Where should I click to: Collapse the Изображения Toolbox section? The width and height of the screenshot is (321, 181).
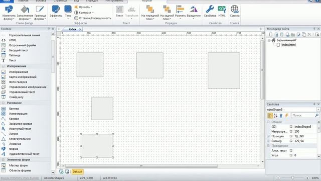pos(3,66)
